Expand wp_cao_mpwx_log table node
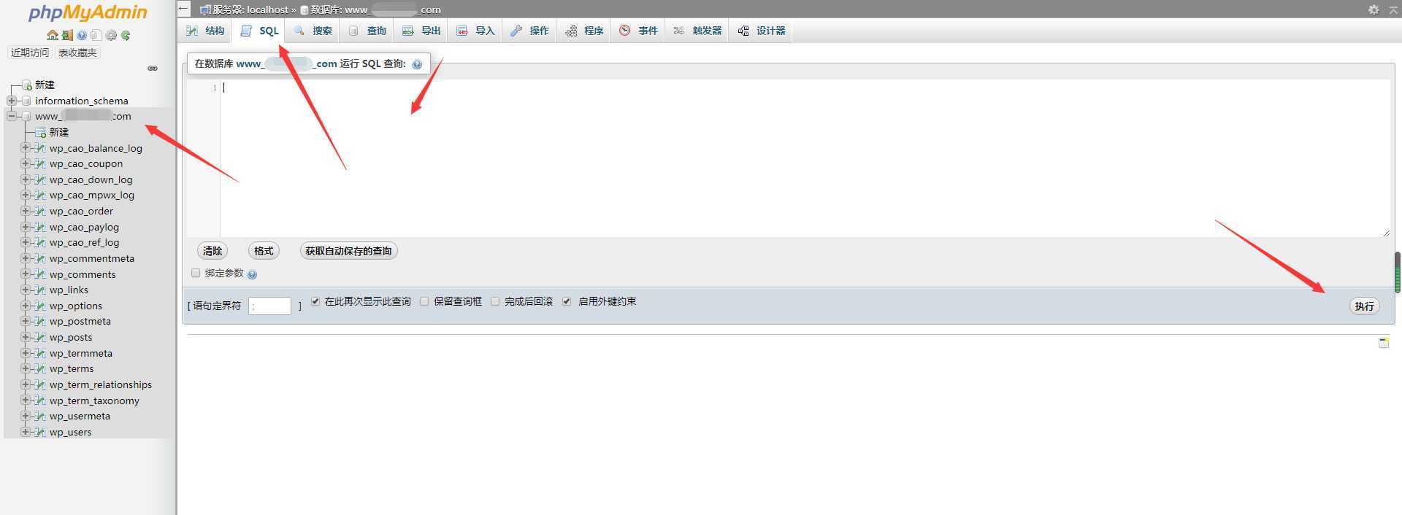Viewport: 1402px width, 515px height. [26, 195]
